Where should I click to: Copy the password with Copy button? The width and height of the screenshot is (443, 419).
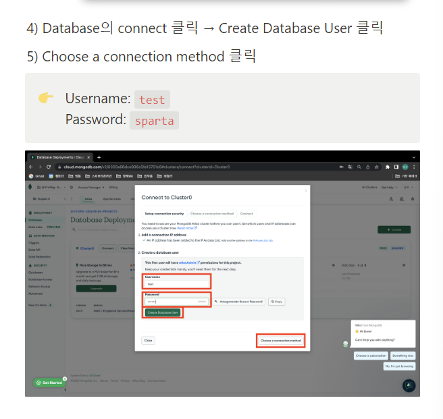click(276, 302)
